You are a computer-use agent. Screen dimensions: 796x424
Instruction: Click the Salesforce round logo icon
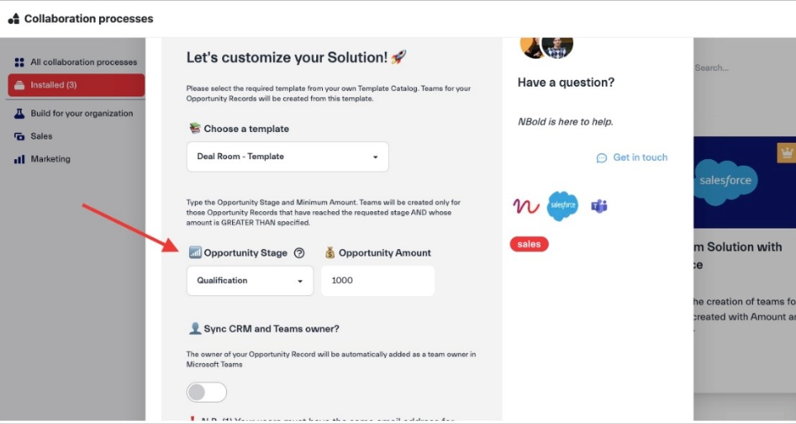point(562,205)
